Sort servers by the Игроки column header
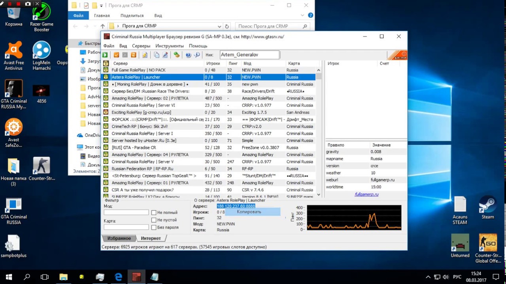Image resolution: width=506 pixels, height=284 pixels. tap(215, 64)
